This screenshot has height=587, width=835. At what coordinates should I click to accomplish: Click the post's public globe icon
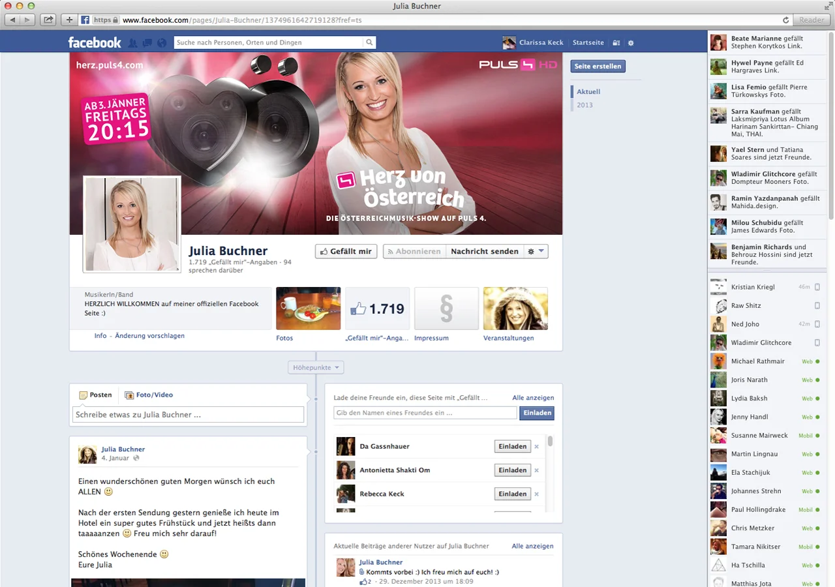(136, 459)
